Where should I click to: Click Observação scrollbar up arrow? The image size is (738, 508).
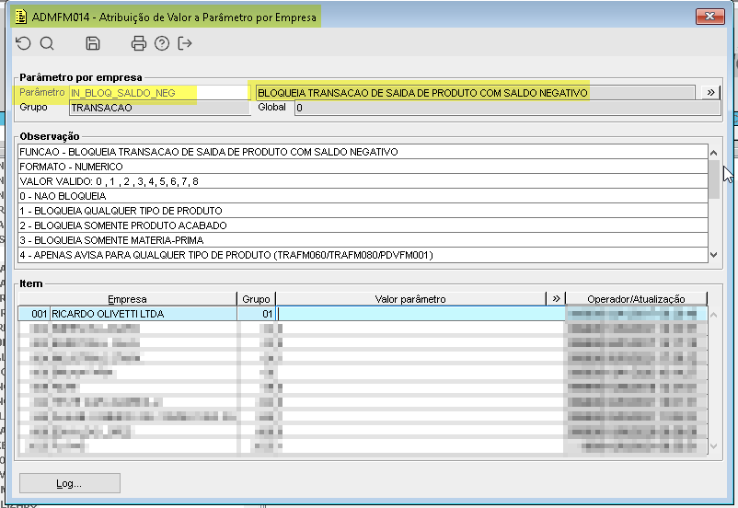pyautogui.click(x=714, y=153)
